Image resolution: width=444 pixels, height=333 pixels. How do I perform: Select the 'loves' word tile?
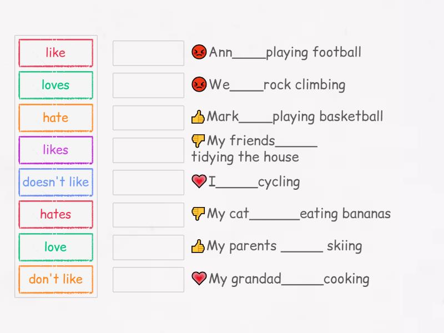coord(56,85)
